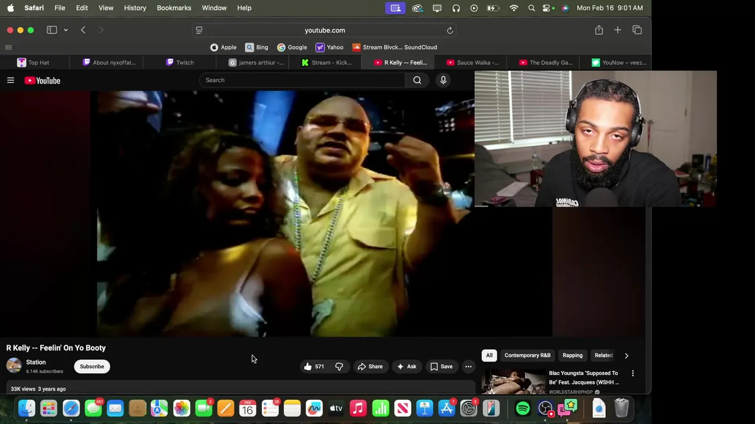Select the Rapping filter chip
755x424 pixels.
(572, 355)
